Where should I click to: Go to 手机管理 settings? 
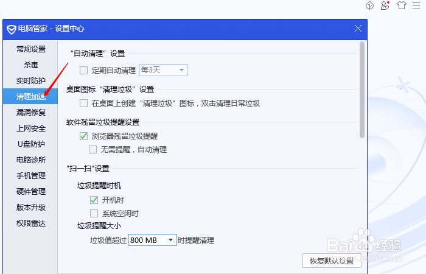[31, 176]
